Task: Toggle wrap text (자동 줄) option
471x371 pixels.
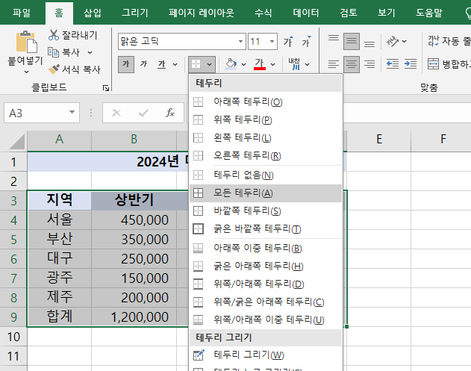Action: point(449,41)
